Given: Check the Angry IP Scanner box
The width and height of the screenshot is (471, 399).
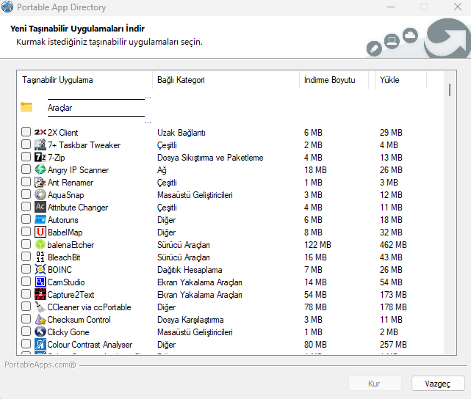Looking at the screenshot, I should click(26, 169).
